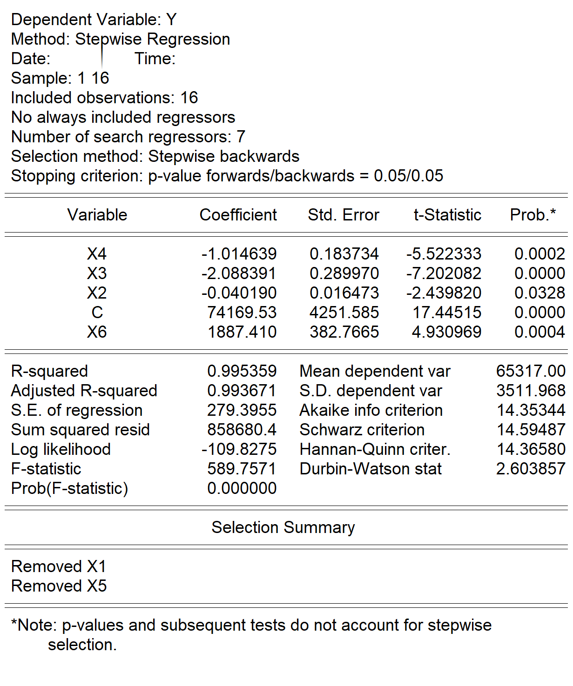Click the Prob.* column header

coord(533,215)
